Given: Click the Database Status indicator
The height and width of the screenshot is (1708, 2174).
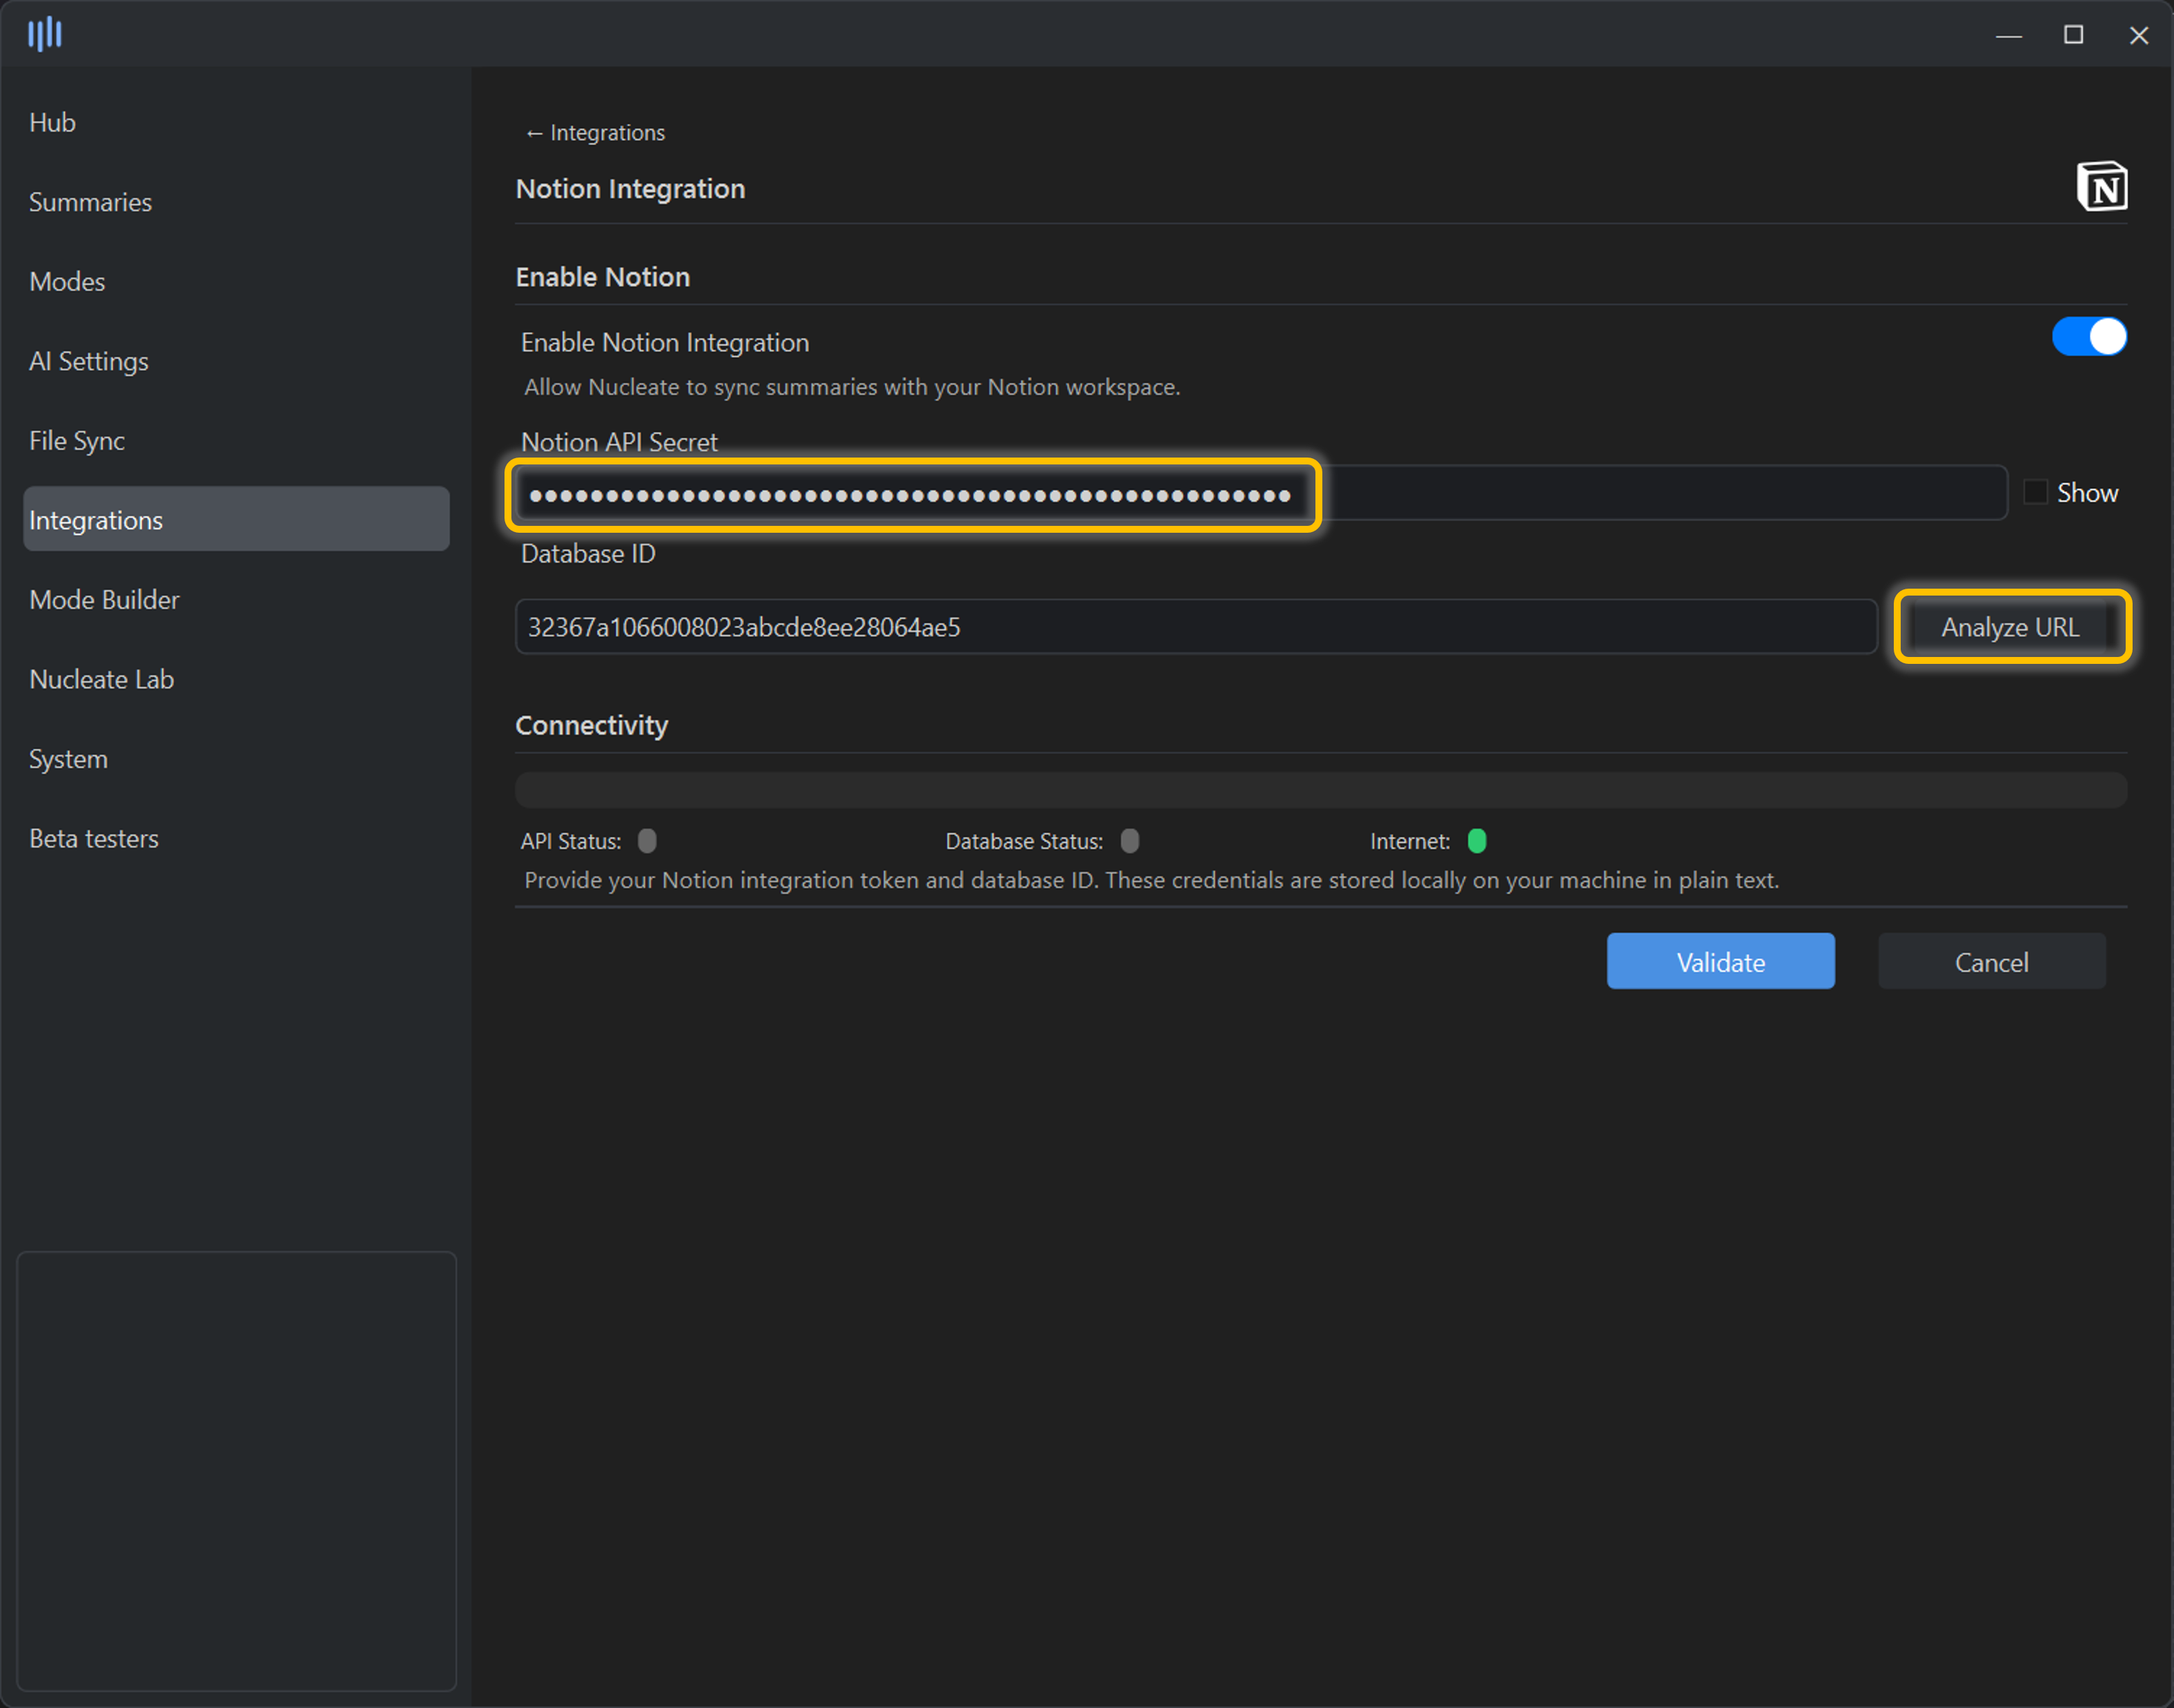Looking at the screenshot, I should 1129,841.
